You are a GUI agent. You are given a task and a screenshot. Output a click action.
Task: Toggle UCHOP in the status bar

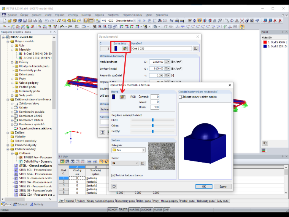[113, 210]
